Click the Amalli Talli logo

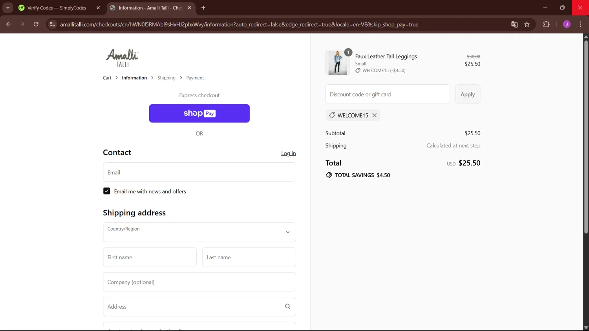pyautogui.click(x=122, y=58)
